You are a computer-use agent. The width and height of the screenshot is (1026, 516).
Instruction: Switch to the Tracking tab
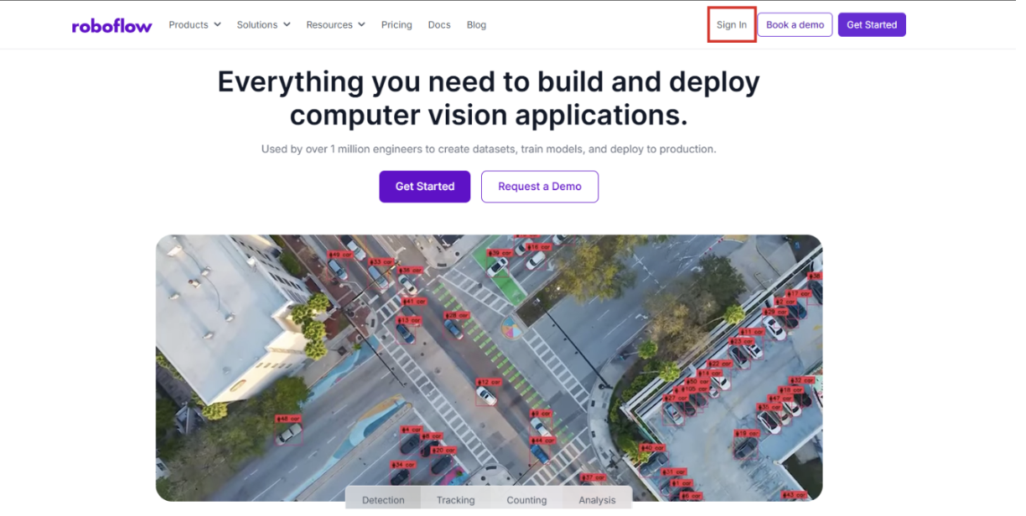456,500
